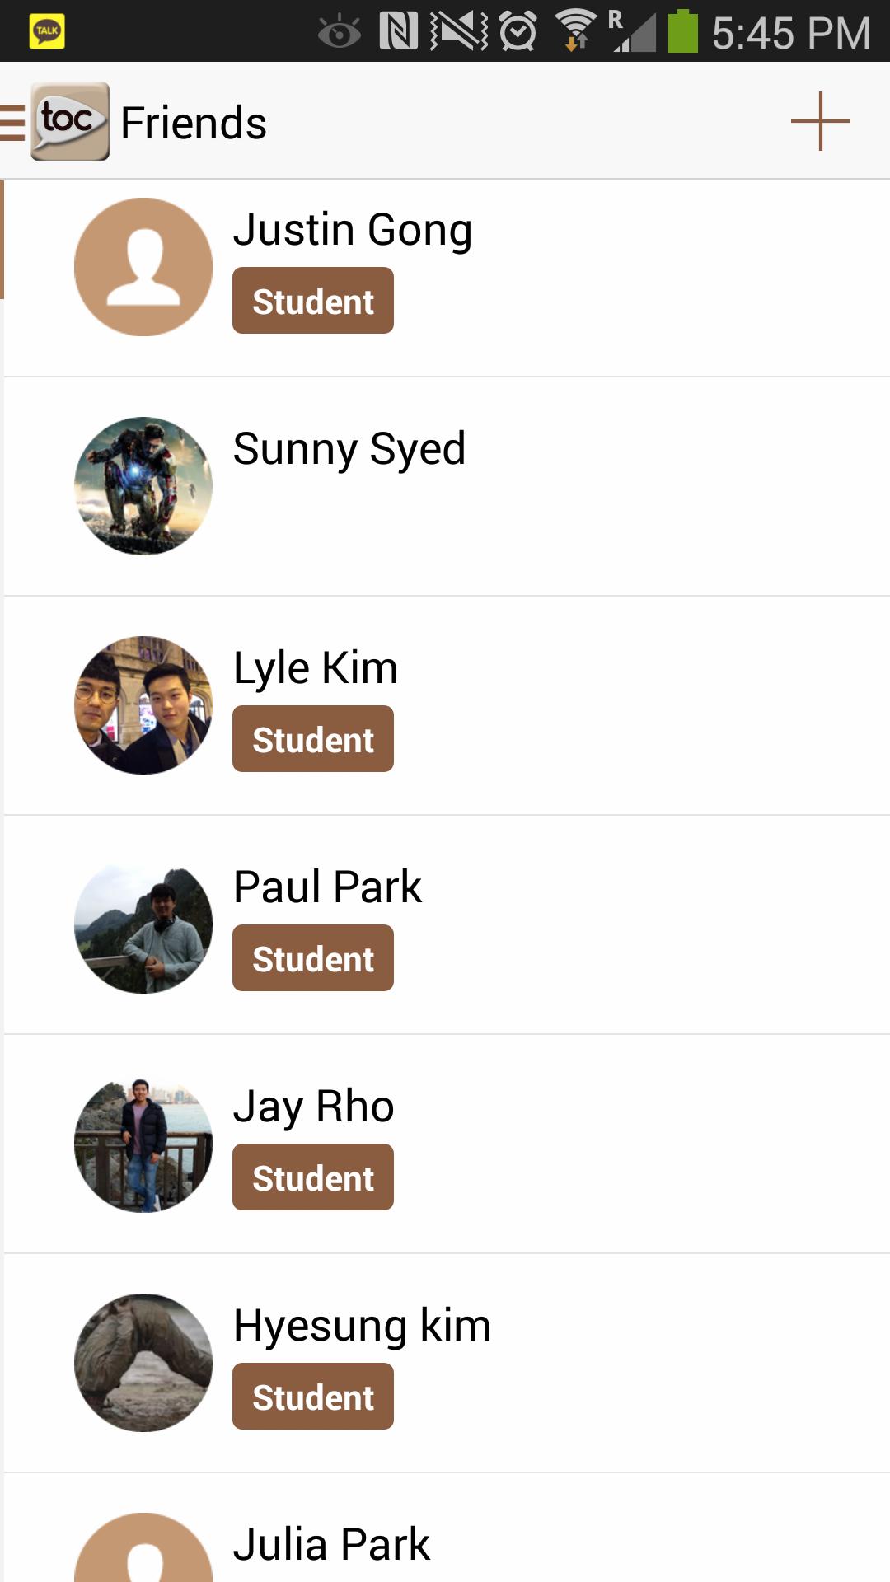The image size is (890, 1582).
Task: Tap the Friends screen title
Action: 194,123
